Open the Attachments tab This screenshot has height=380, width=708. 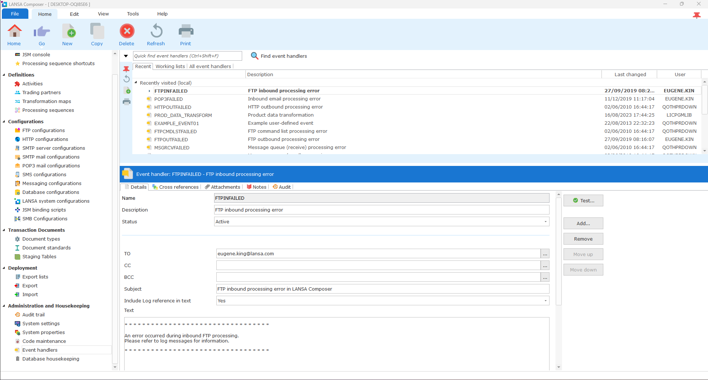pyautogui.click(x=223, y=187)
